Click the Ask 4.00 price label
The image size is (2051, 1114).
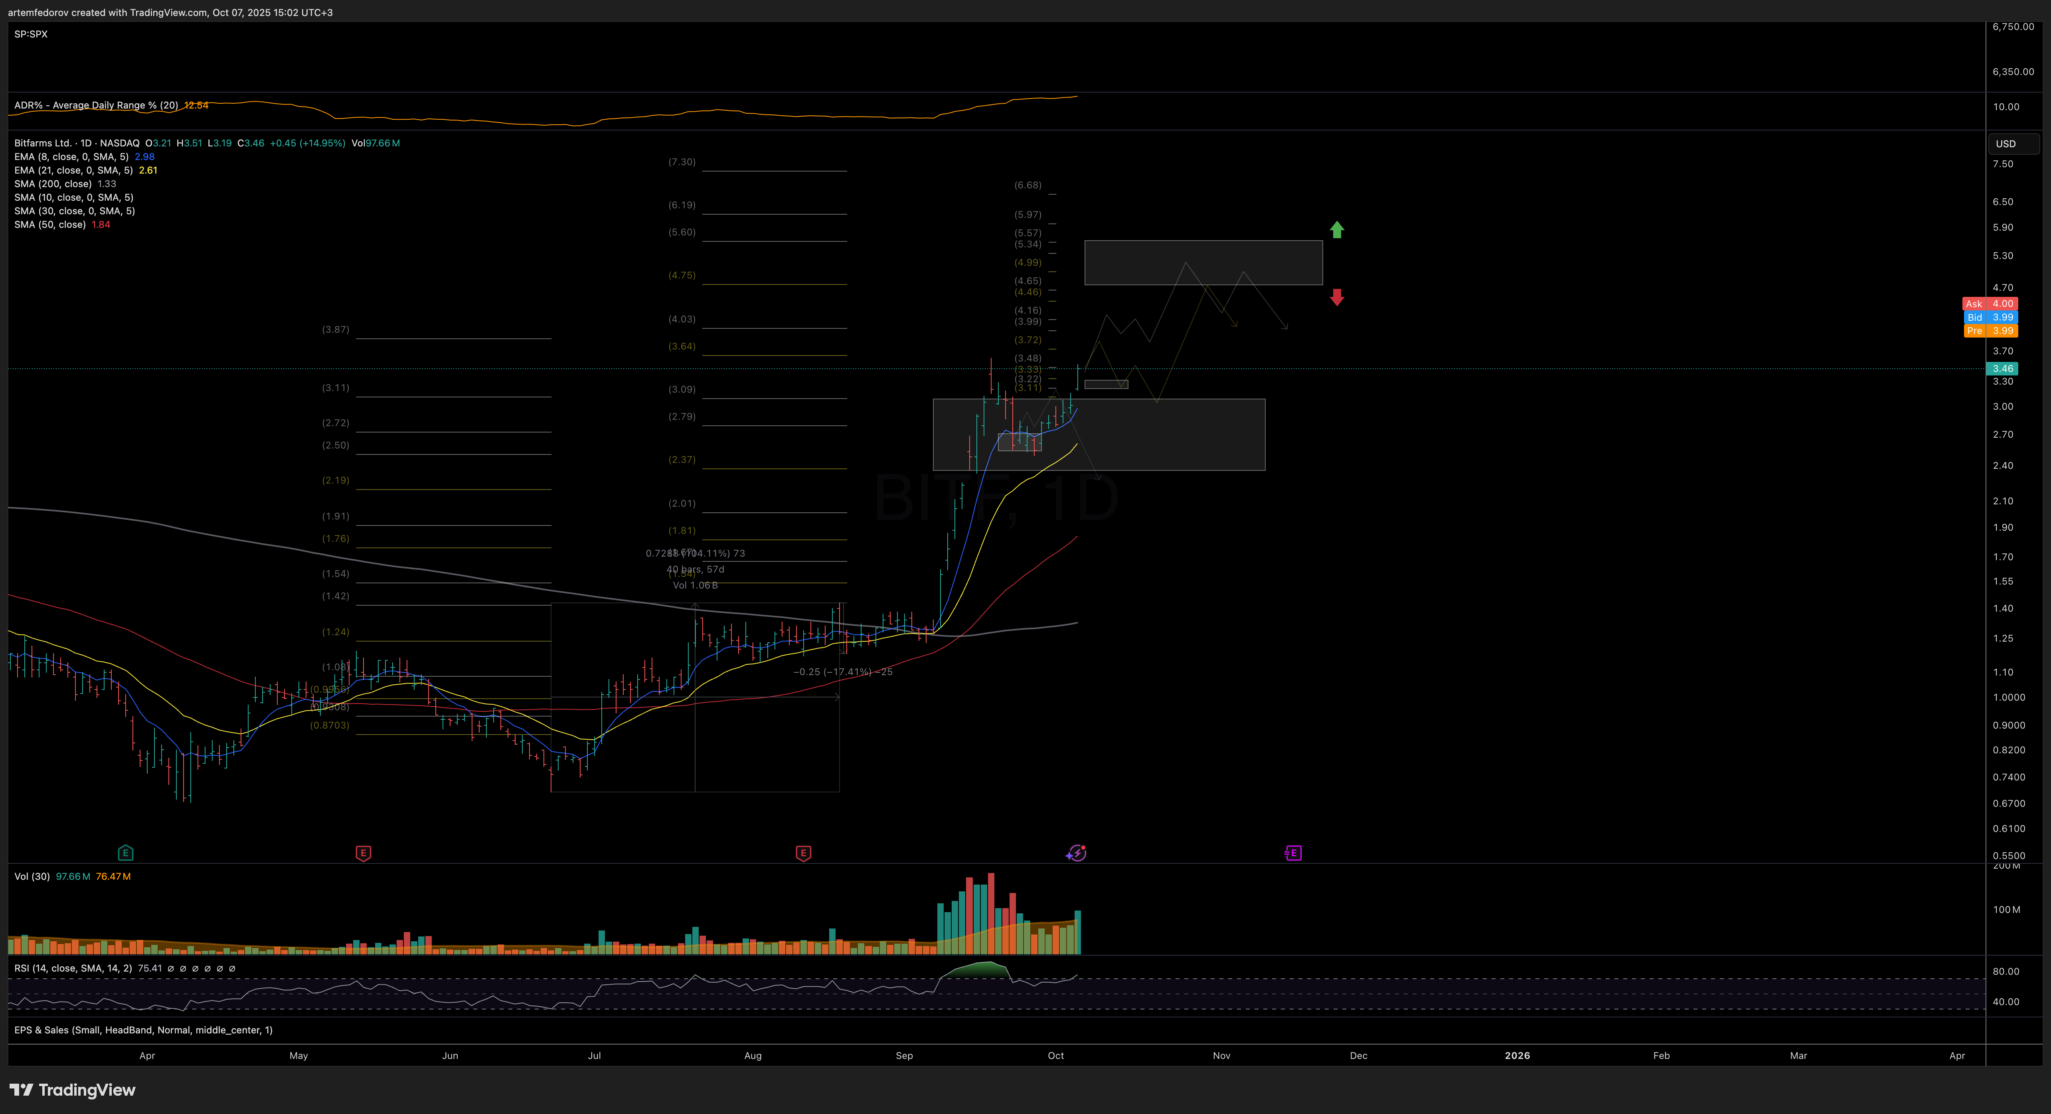[x=1990, y=303]
